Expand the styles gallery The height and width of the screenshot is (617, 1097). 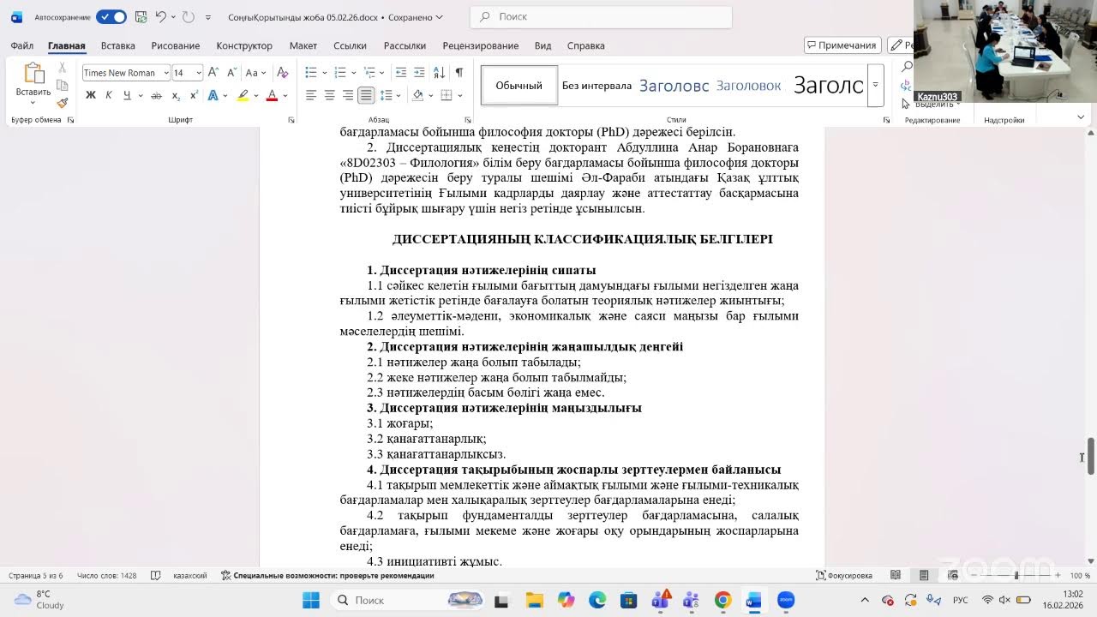(x=875, y=86)
